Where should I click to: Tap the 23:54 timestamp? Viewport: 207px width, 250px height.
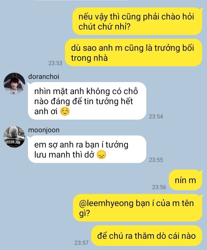[156, 117]
